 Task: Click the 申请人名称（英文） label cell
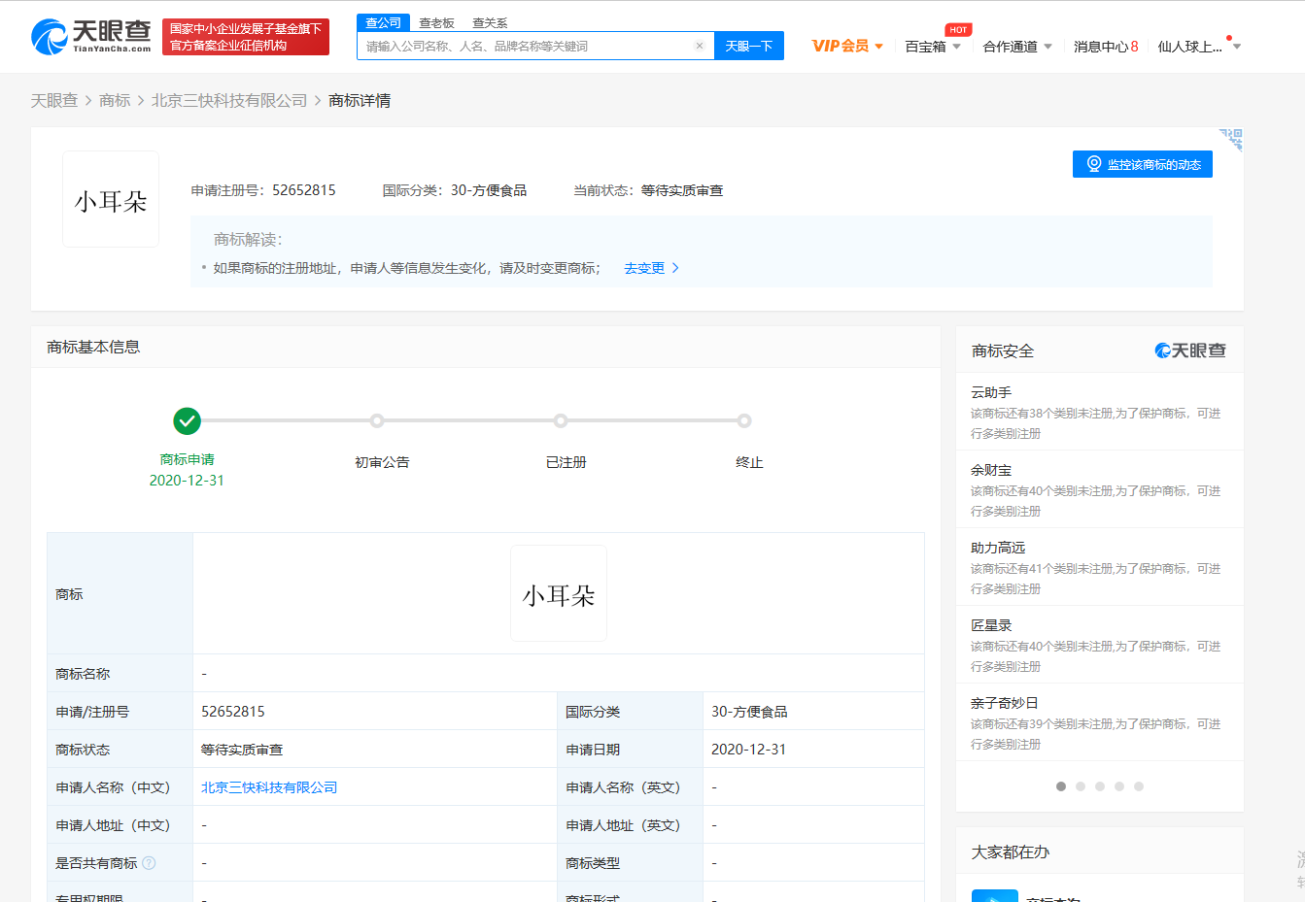tap(631, 787)
